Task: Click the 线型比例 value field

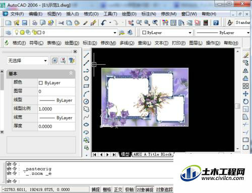Action: click(56, 109)
